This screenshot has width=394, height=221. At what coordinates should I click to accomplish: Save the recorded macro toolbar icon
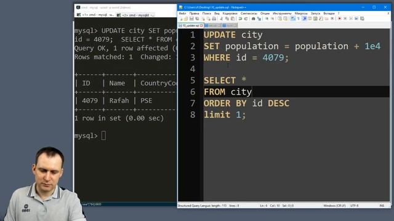click(362, 18)
